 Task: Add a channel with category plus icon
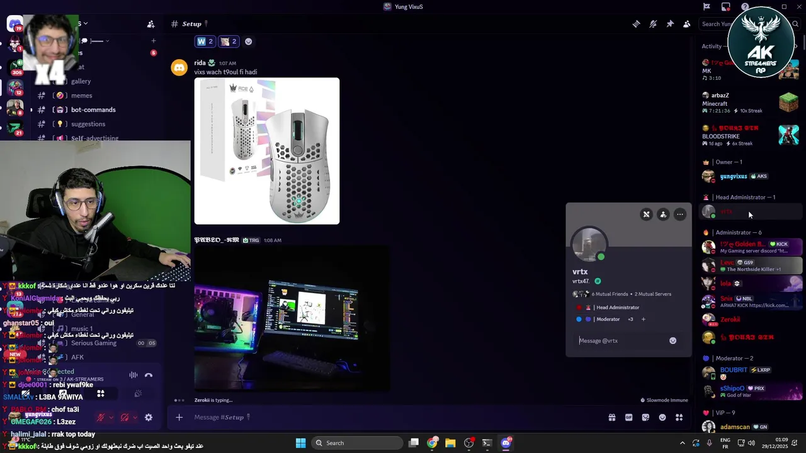click(153, 41)
